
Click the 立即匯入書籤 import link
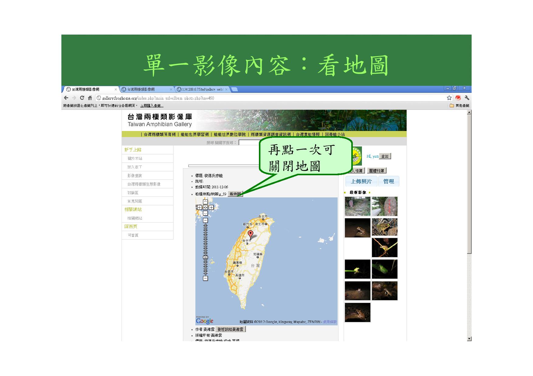[x=152, y=106]
